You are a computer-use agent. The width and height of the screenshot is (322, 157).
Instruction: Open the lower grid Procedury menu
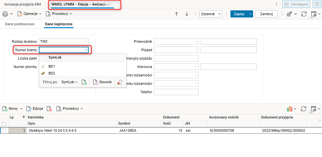(70, 109)
